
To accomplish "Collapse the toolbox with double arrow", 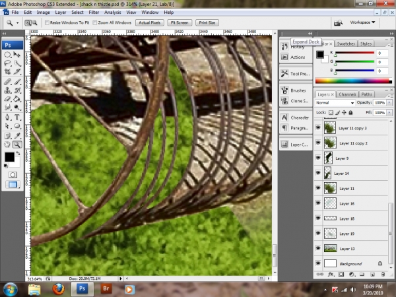I will 5,34.
